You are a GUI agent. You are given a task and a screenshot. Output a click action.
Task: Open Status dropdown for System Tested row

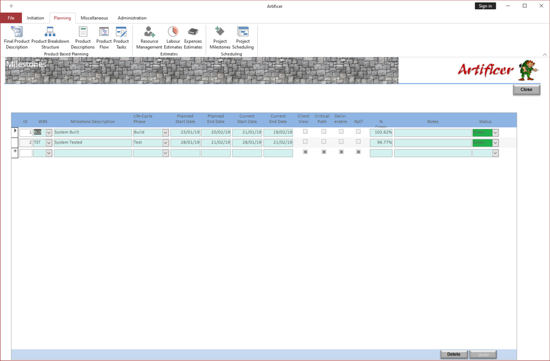495,143
